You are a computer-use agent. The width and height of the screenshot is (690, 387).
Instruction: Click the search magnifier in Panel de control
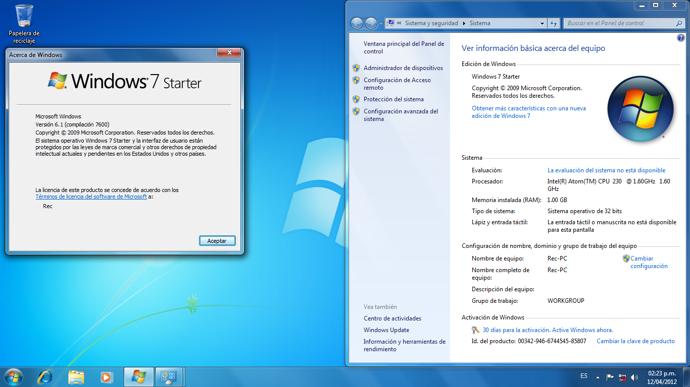coord(679,23)
